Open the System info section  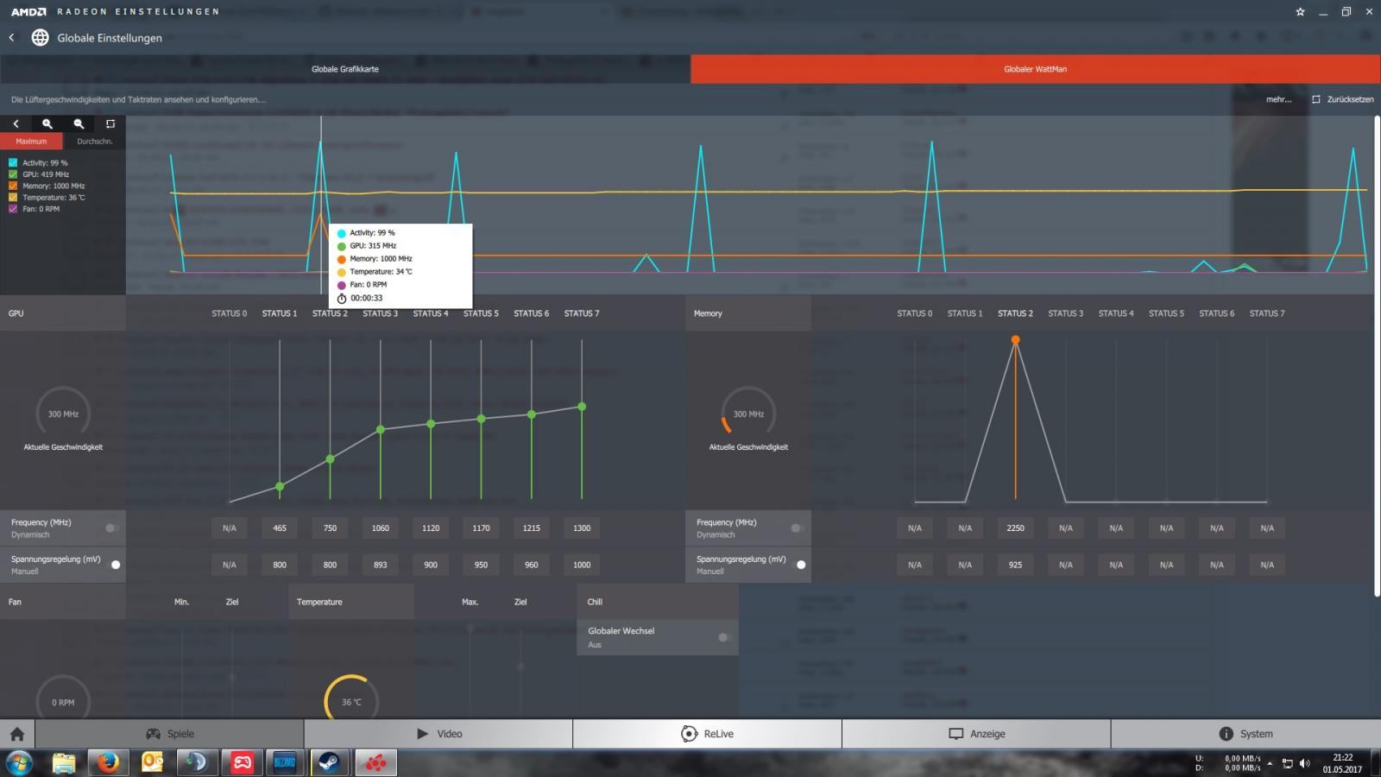1245,734
